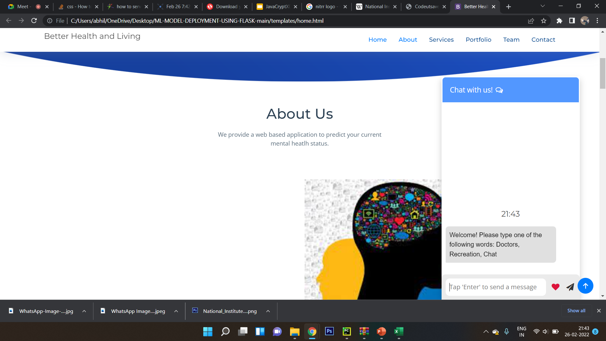Show hidden icons via system tray chevron

(486, 332)
